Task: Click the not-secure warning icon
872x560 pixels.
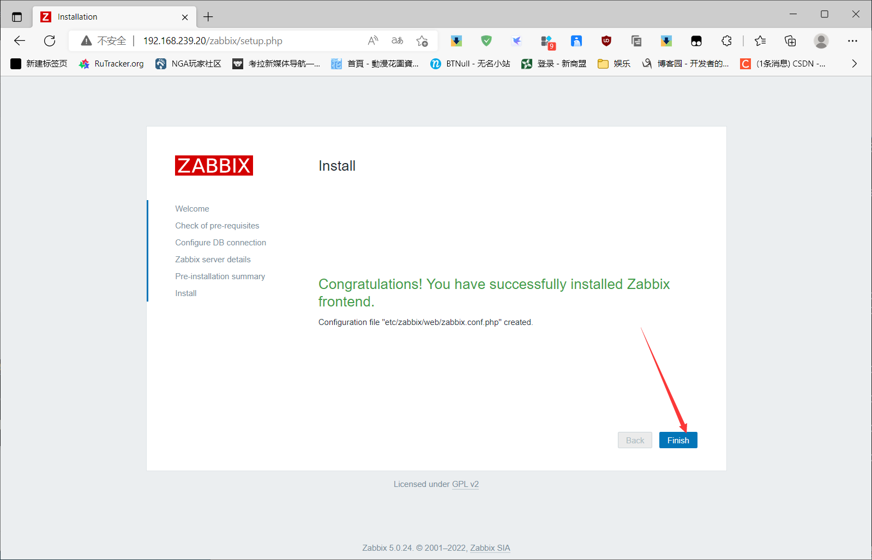Action: 86,41
